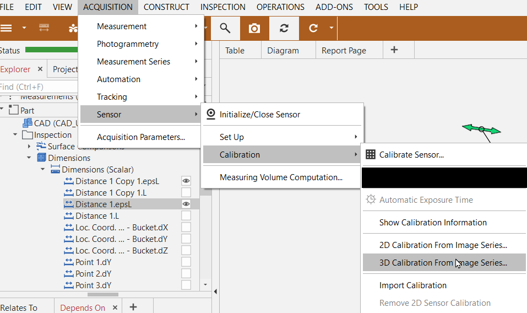Click the Calibrate Sensor grid icon
527x313 pixels.
(371, 155)
